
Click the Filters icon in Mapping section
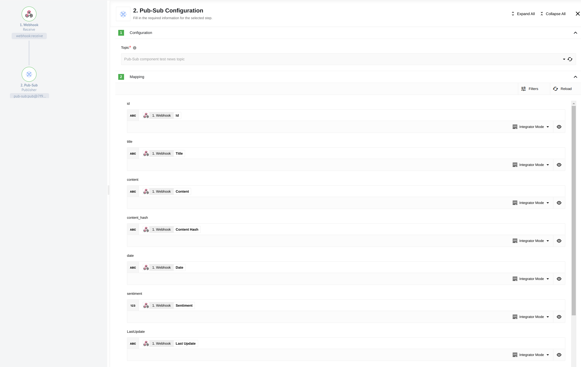(x=524, y=89)
